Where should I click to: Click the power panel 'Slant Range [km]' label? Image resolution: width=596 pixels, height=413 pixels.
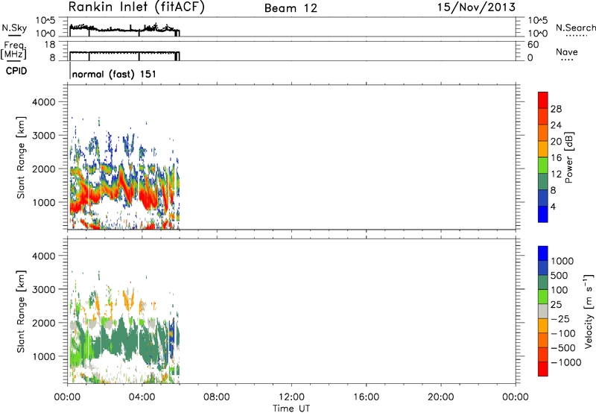pos(21,157)
